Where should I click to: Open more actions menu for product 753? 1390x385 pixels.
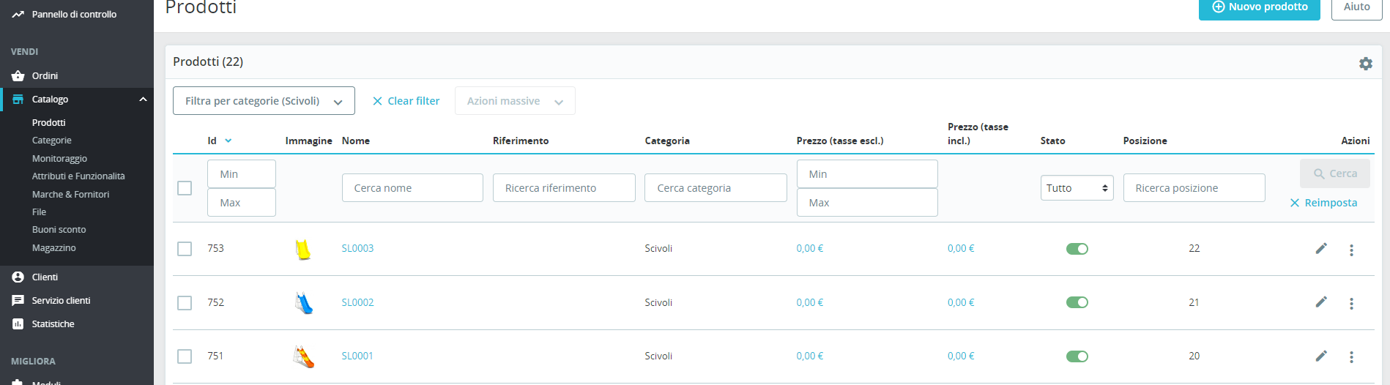click(1351, 250)
